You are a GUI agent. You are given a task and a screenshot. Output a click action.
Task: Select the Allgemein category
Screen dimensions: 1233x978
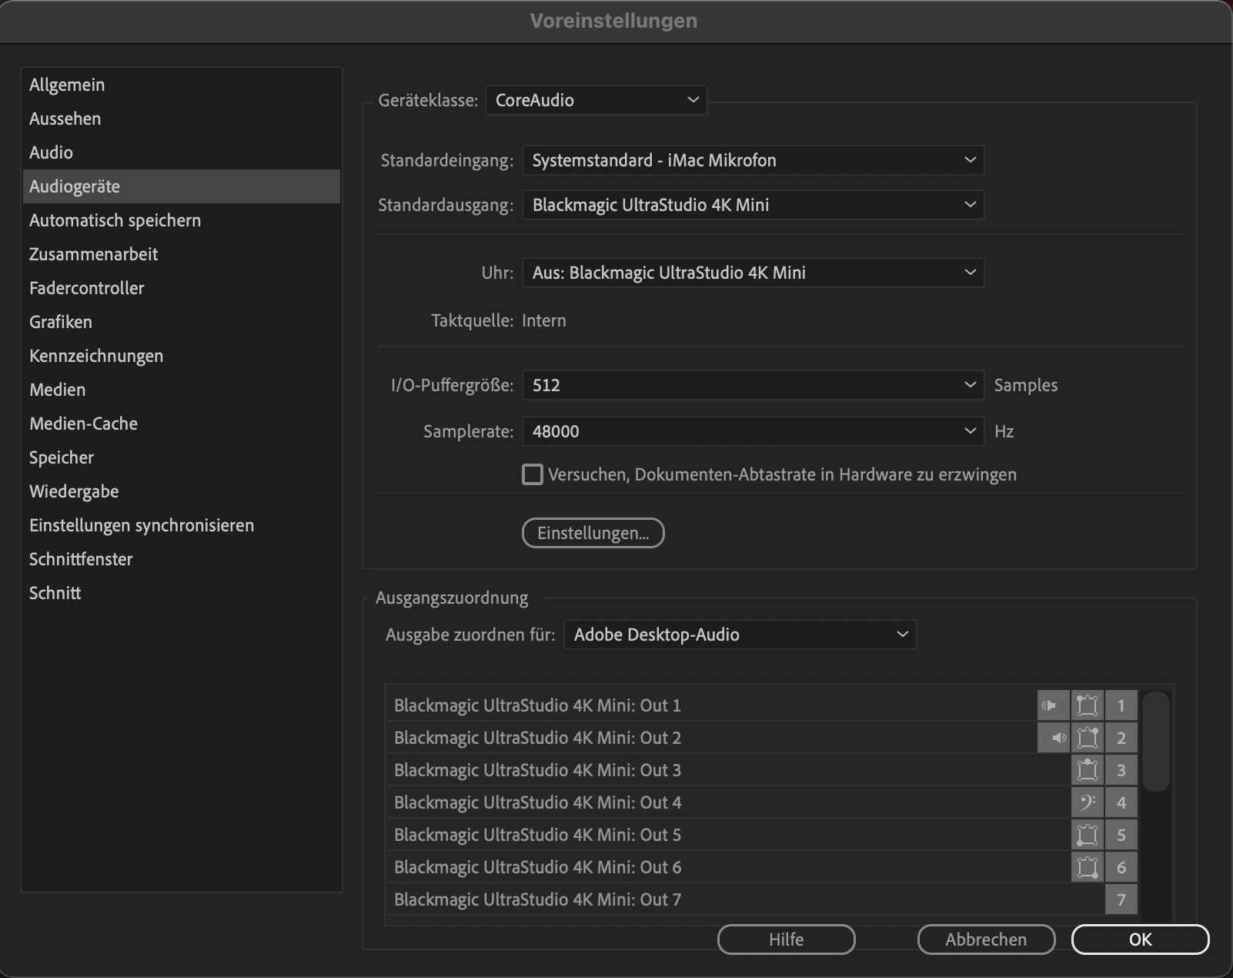pos(182,85)
